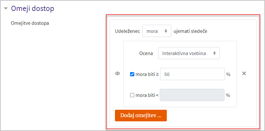Click the Udeleženec label text

[x=128, y=31]
